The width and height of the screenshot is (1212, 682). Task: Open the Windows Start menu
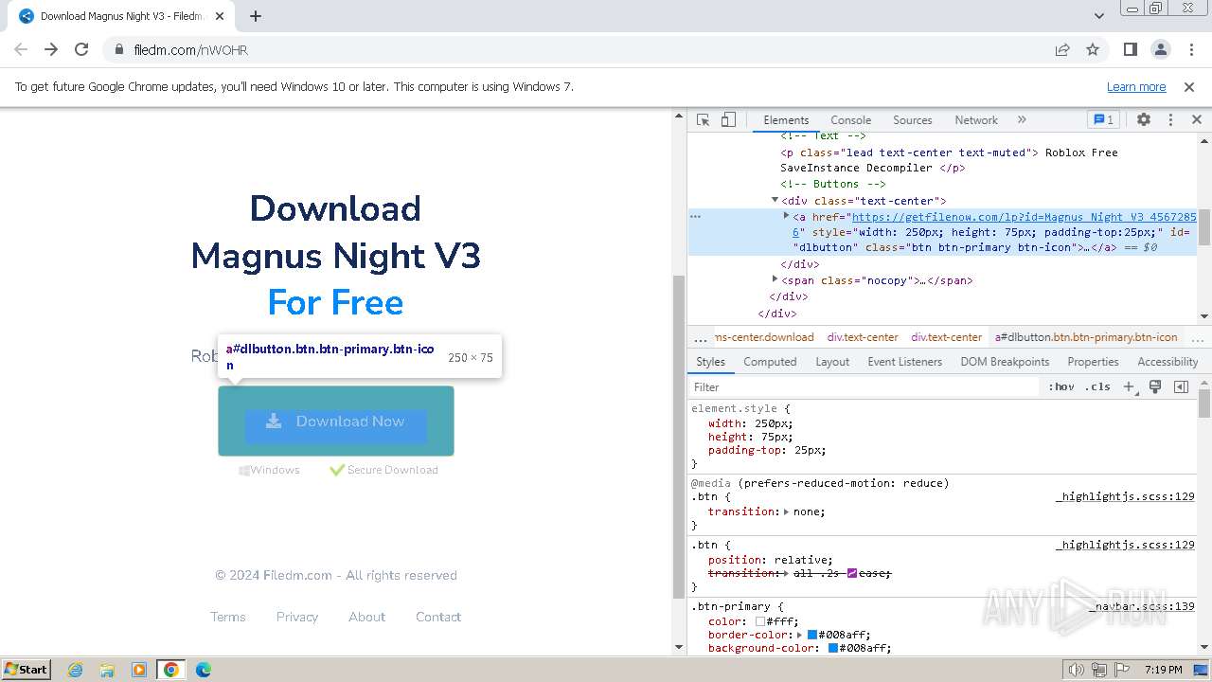tap(27, 669)
